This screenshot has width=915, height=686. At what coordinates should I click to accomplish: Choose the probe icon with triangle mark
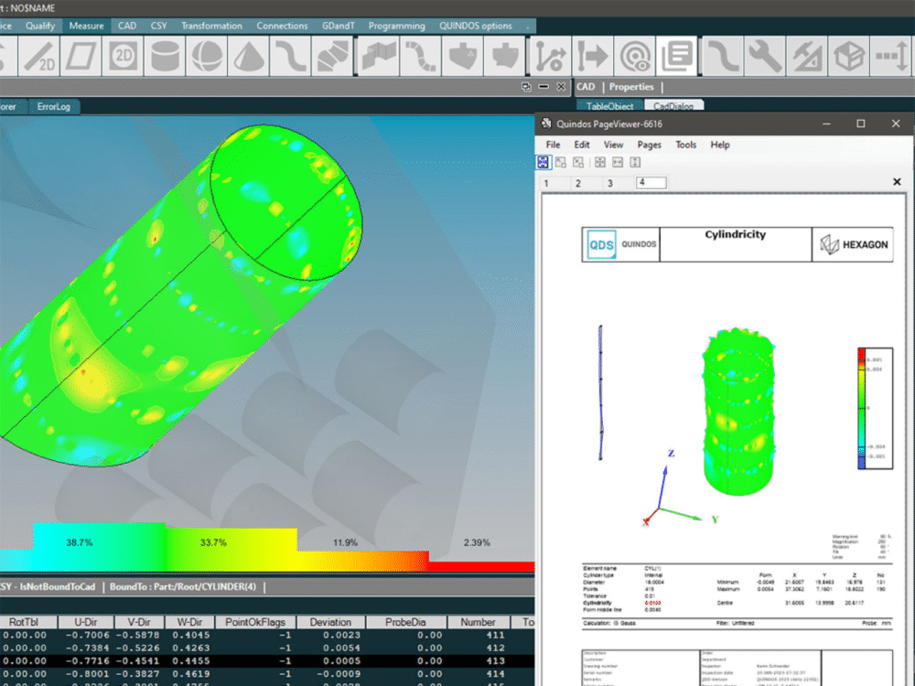[x=462, y=57]
